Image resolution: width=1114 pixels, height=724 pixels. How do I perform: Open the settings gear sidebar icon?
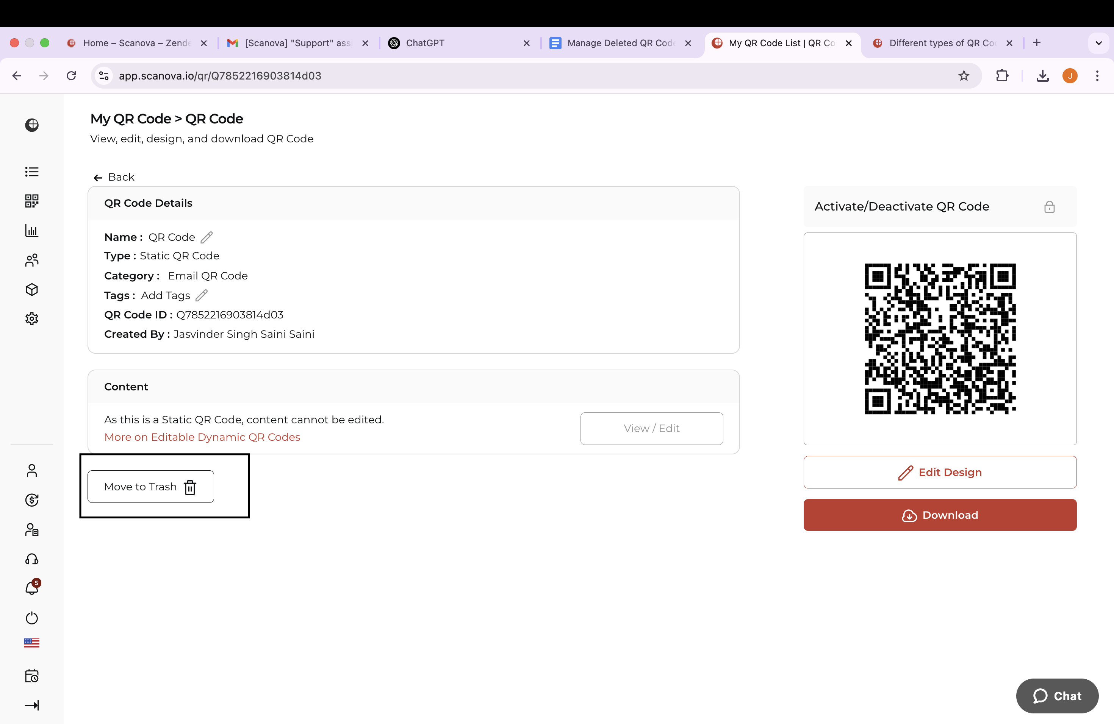click(32, 319)
